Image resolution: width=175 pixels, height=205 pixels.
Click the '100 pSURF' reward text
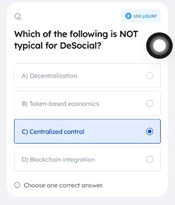click(145, 16)
